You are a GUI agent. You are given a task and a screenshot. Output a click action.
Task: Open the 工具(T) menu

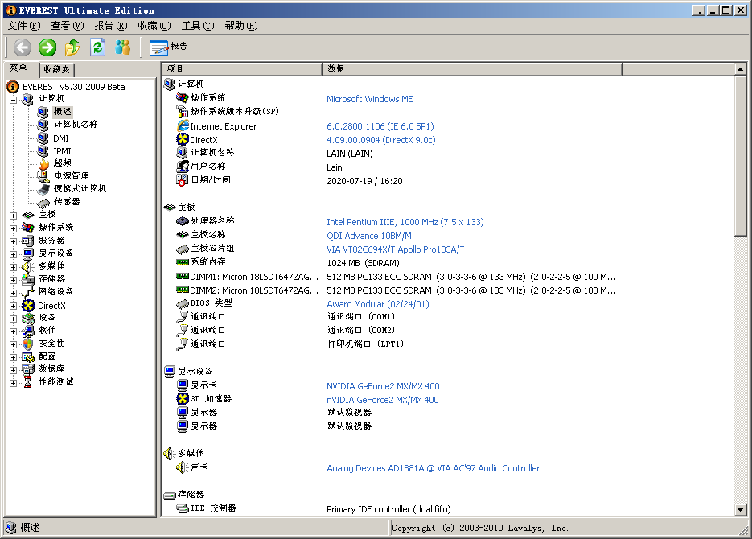[x=198, y=26]
